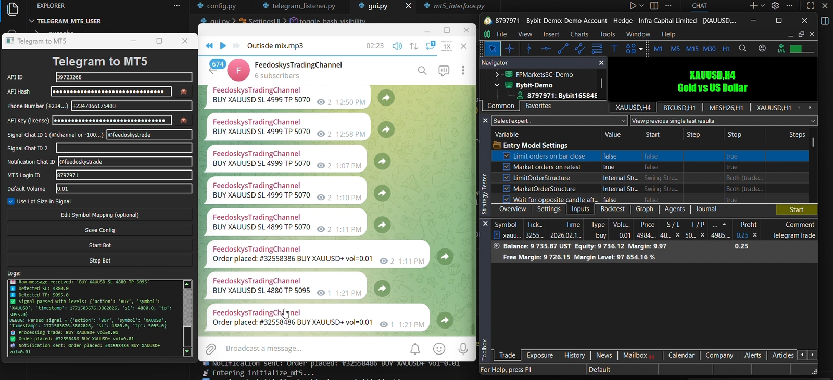Open the Charts menu in MT5
Screen dimensions: 833x380
pyautogui.click(x=579, y=34)
